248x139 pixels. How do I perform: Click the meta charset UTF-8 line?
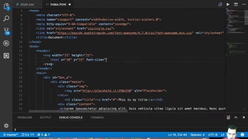(x=55, y=15)
